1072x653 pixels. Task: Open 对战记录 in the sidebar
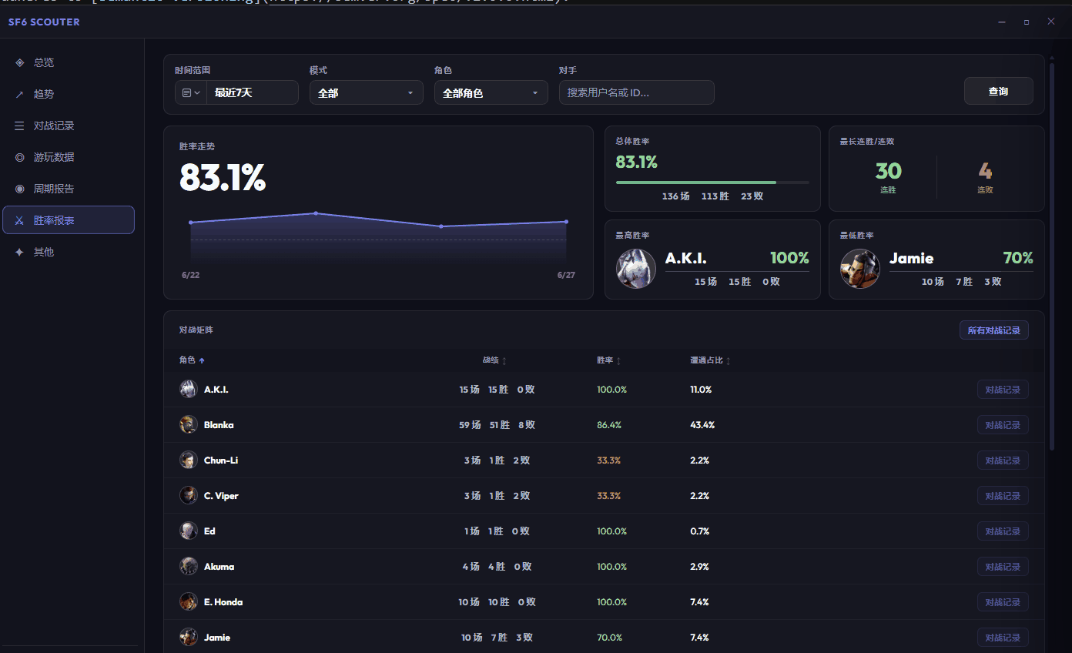pyautogui.click(x=69, y=126)
